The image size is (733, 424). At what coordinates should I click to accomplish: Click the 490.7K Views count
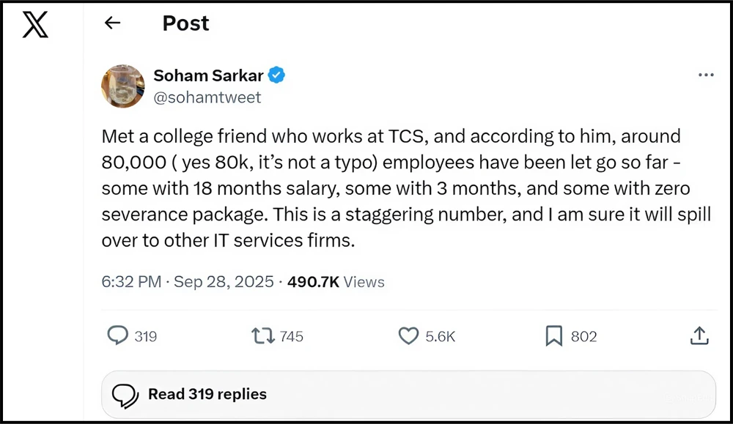[x=336, y=282]
